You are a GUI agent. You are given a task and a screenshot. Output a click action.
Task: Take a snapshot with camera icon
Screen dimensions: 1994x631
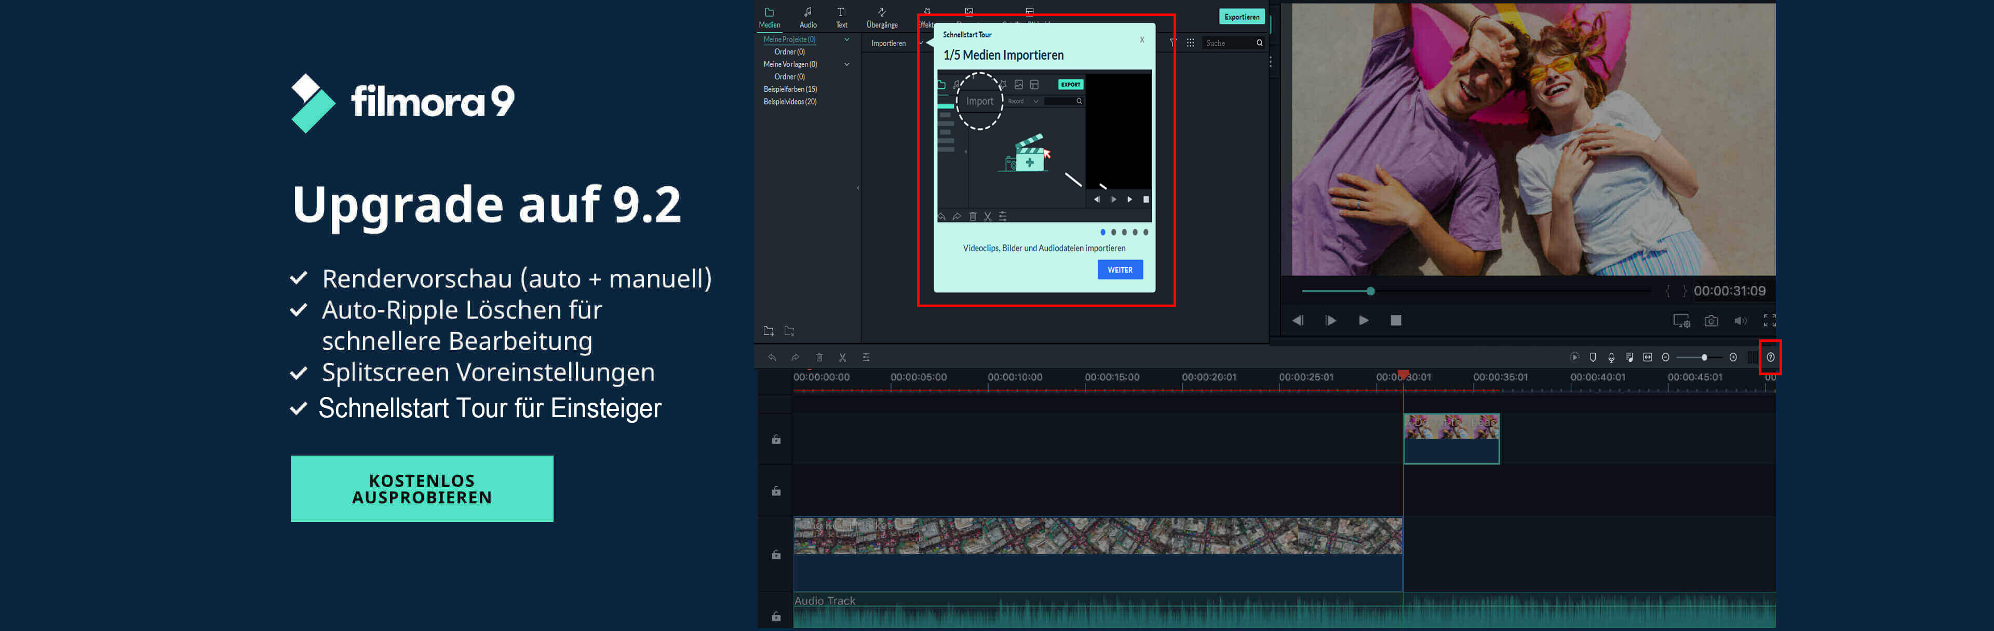(1710, 320)
